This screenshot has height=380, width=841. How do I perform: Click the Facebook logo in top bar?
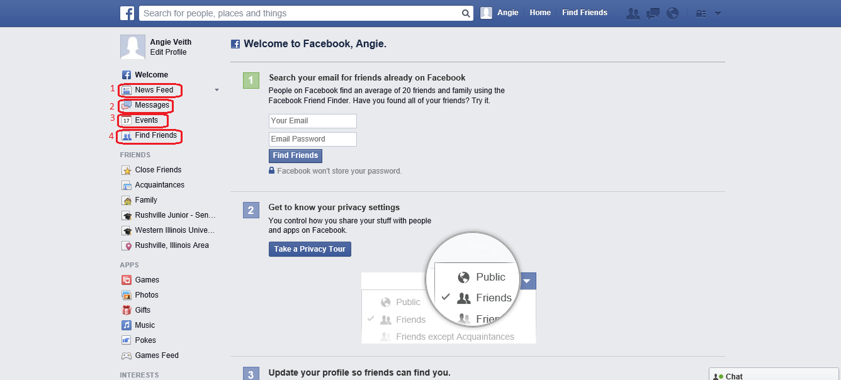127,13
